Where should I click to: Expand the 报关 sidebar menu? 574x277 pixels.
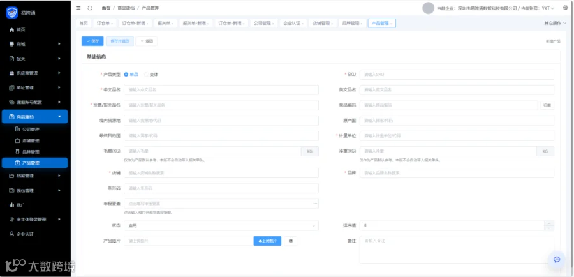click(59, 59)
